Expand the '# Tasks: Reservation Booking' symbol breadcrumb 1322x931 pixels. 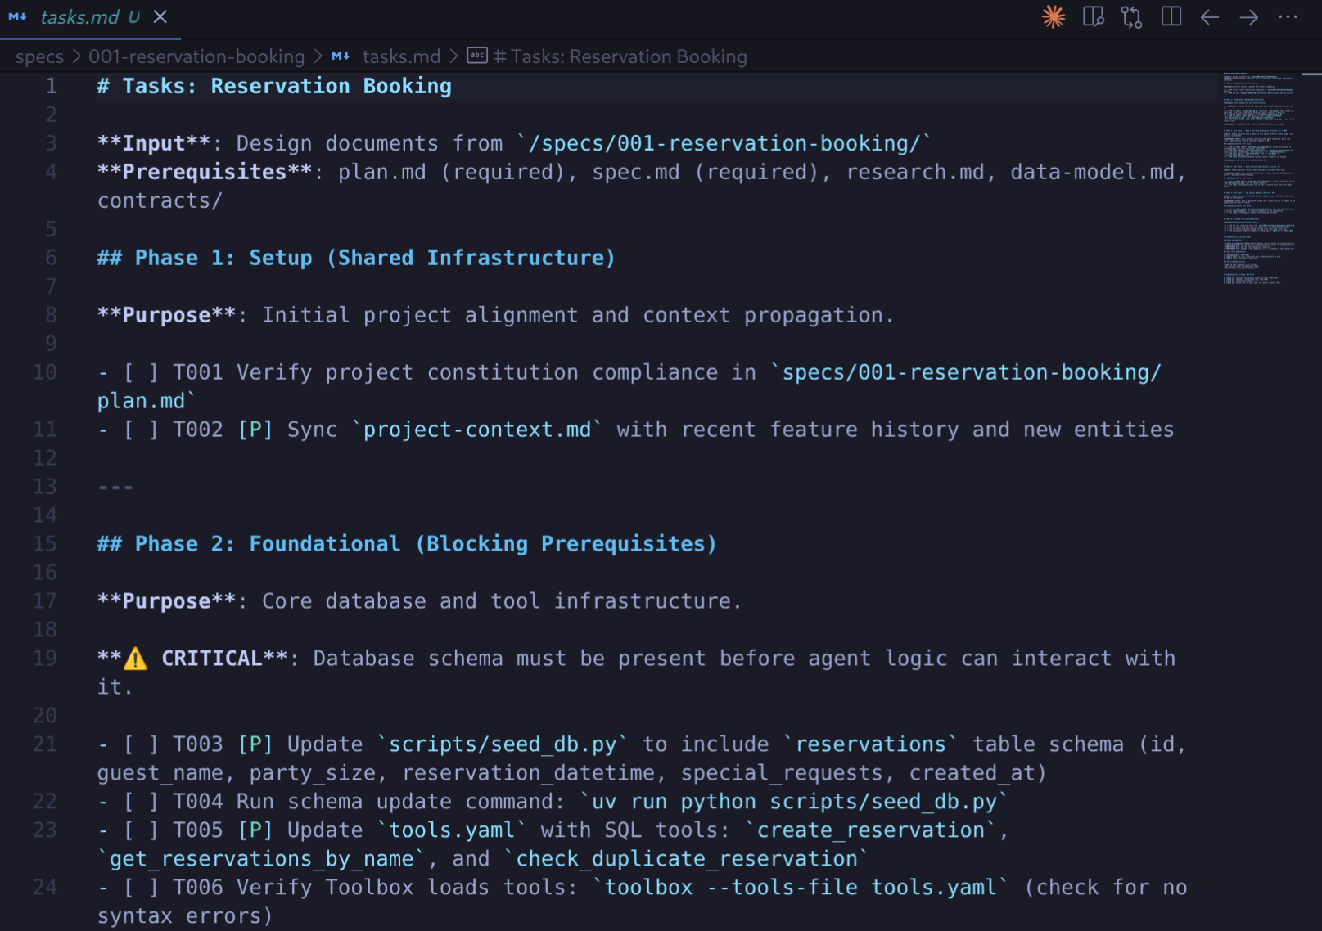tap(620, 56)
